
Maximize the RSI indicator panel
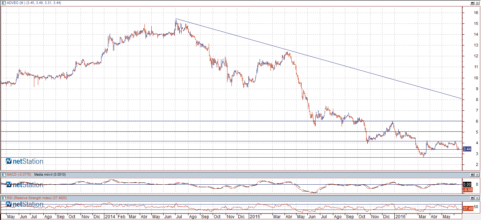click(472, 198)
